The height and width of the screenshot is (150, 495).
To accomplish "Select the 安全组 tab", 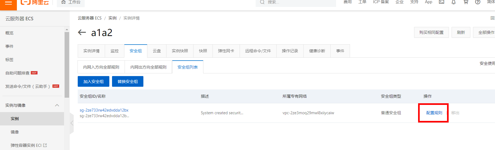I will click(x=136, y=51).
